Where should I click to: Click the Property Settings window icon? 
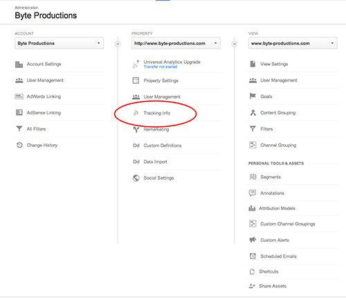click(x=136, y=80)
